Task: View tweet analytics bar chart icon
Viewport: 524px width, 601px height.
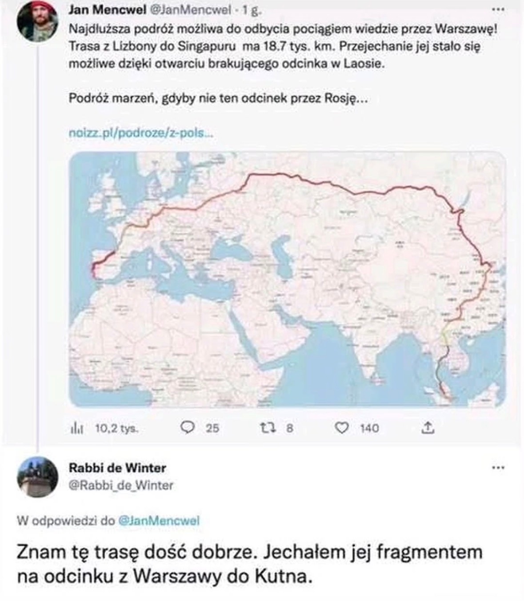Action: click(x=77, y=428)
